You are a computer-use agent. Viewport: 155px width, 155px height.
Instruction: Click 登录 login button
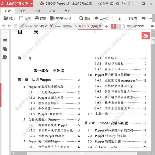click(103, 4)
